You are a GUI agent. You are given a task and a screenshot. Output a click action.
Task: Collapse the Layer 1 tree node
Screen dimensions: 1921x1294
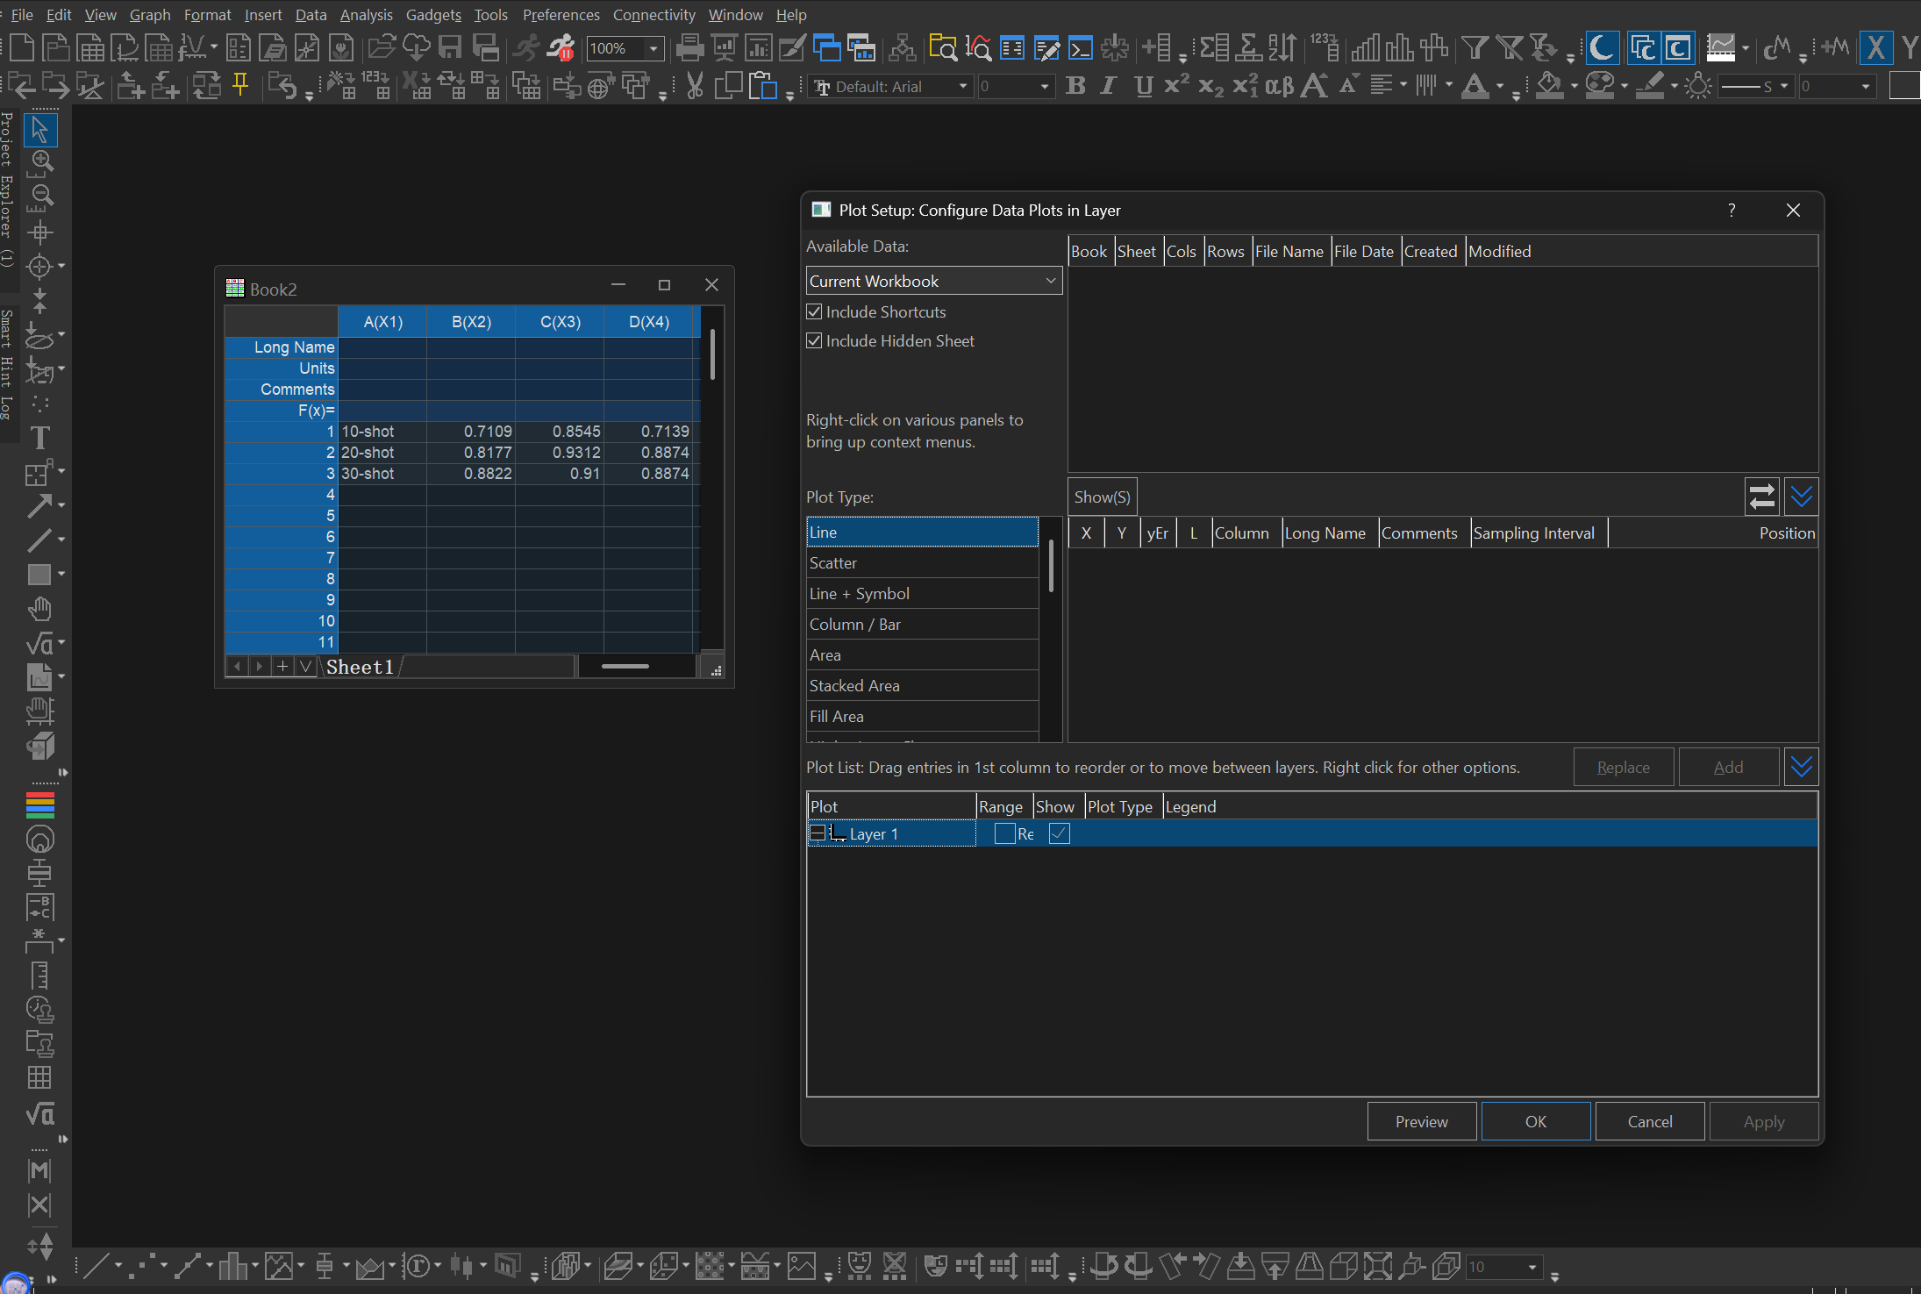[817, 833]
